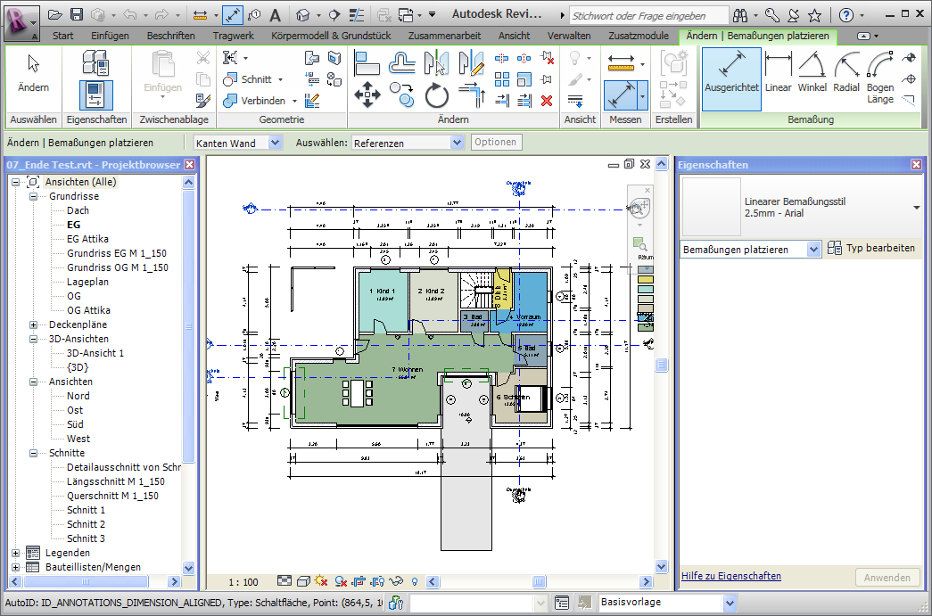
Task: Toggle shadows off in the status bar
Action: click(x=341, y=580)
